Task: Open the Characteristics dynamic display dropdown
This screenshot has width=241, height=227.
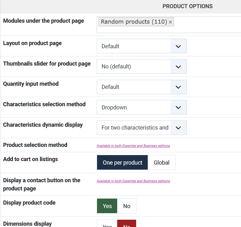Action: tap(141, 128)
